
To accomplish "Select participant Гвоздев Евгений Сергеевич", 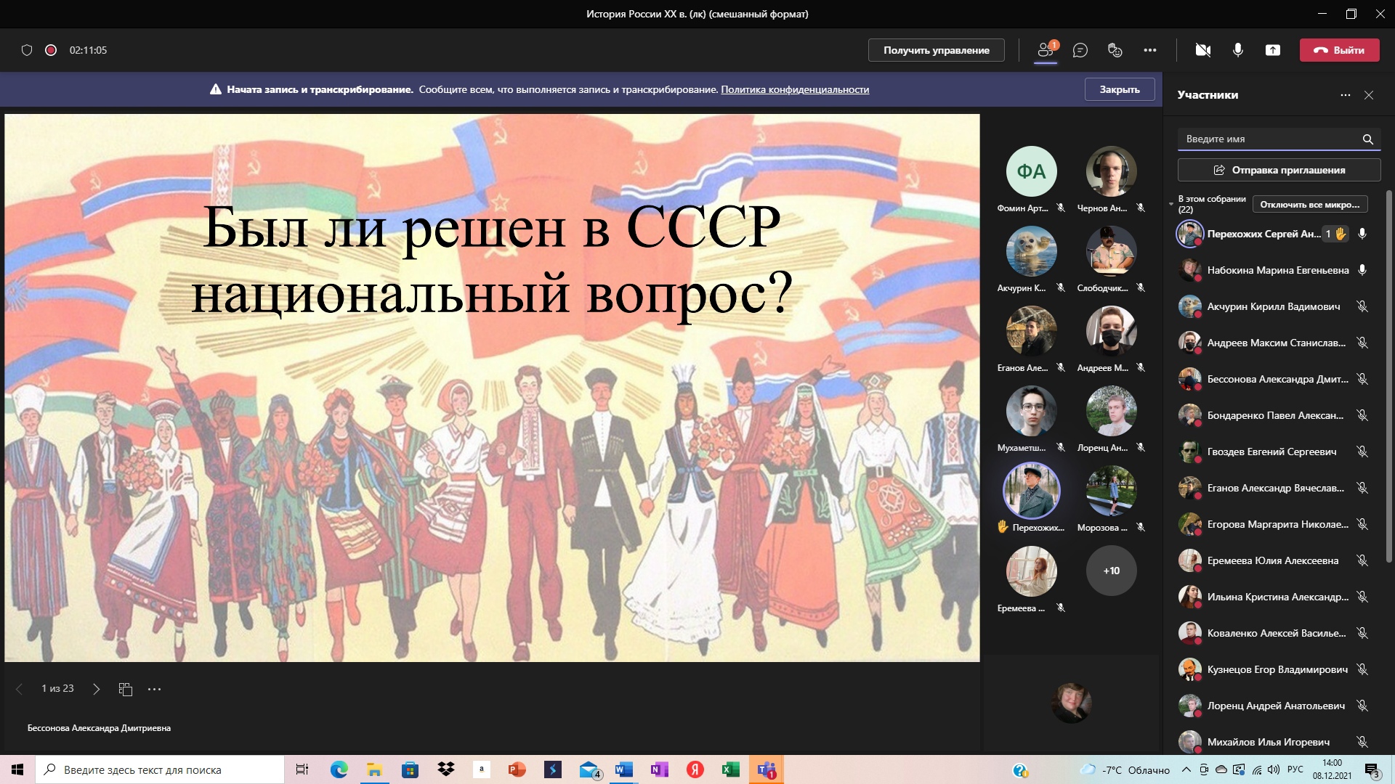I will tap(1271, 452).
